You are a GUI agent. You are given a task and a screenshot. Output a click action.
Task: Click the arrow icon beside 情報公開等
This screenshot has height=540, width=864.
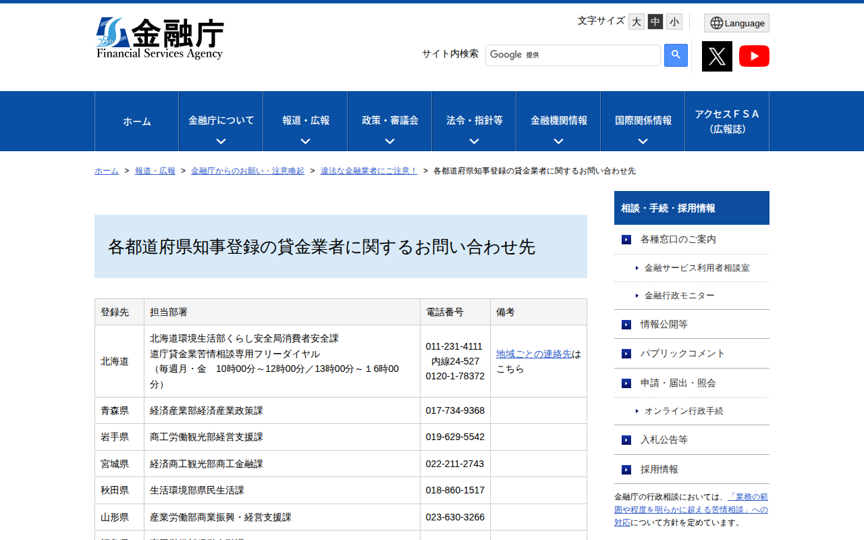[x=626, y=325]
